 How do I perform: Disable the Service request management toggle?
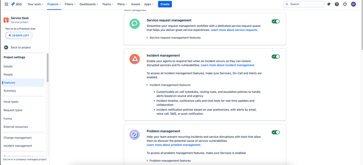(276, 21)
